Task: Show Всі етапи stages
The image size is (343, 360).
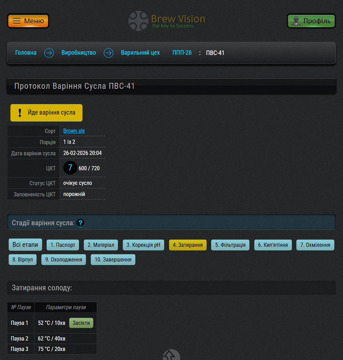Action: (25, 245)
